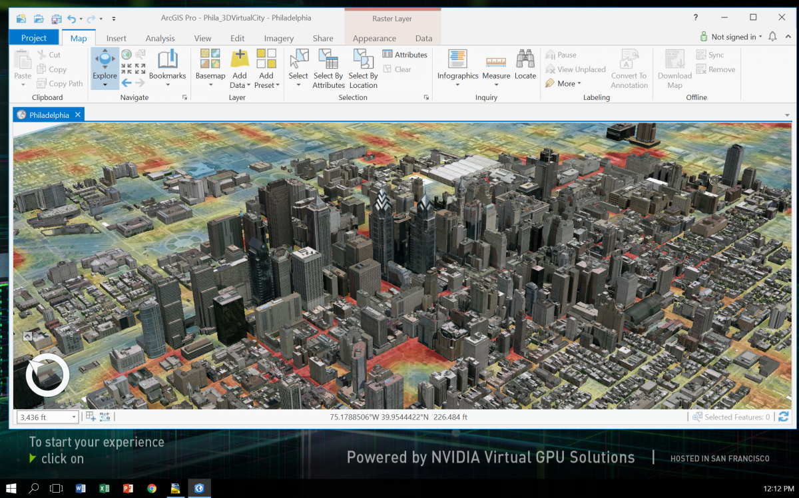Switch to the Share tab
The image size is (799, 498).
[x=323, y=38]
